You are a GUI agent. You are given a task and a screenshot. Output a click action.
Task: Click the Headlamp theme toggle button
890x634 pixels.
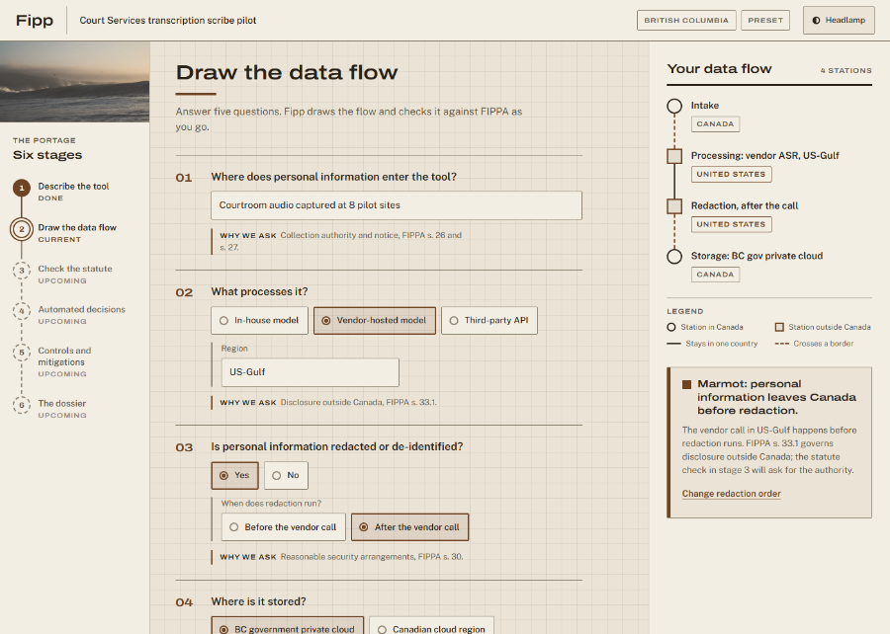tap(839, 21)
